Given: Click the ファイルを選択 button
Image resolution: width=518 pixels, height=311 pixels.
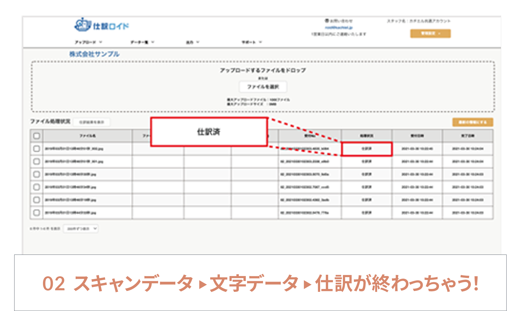Looking at the screenshot, I should (263, 87).
